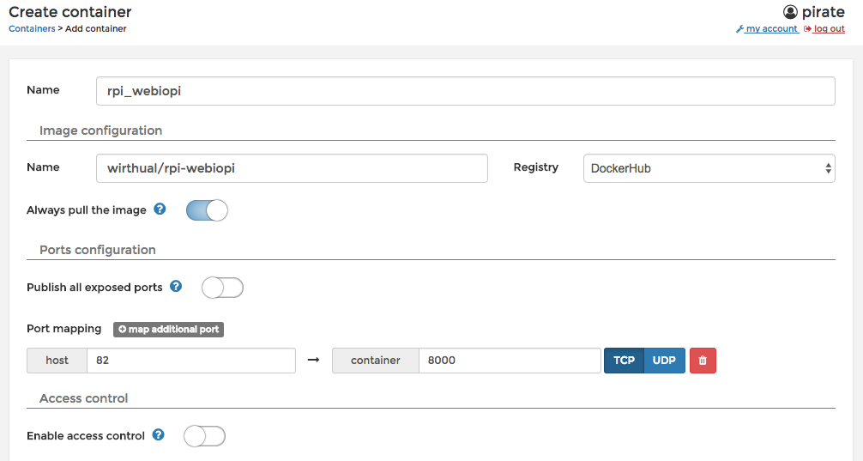Viewport: 863px width, 461px height.
Task: Turn on Enable access control switch
Action: pyautogui.click(x=205, y=436)
